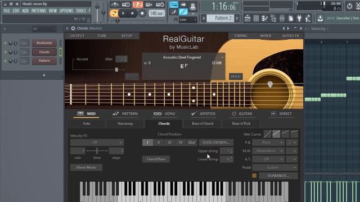Toggle the Chord/Bass button

(x=156, y=159)
